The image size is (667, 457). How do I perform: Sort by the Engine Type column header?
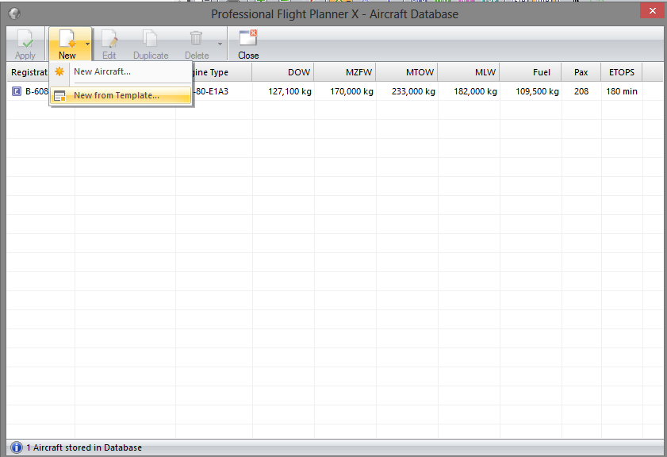pyautogui.click(x=221, y=72)
